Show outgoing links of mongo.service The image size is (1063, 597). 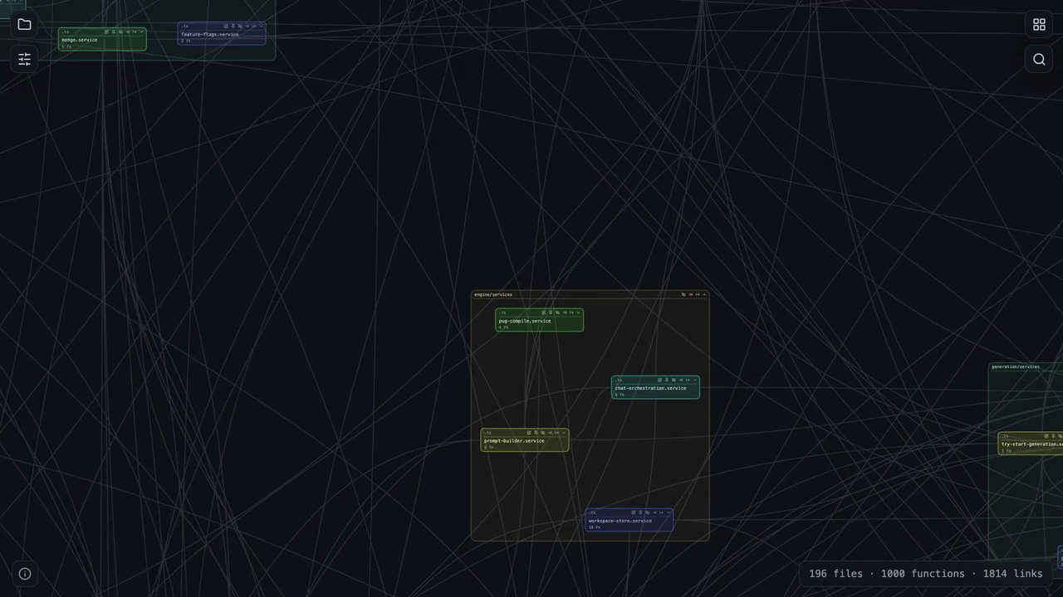click(134, 32)
